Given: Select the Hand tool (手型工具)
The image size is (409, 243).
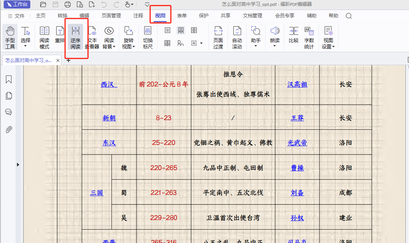Looking at the screenshot, I should tap(10, 37).
